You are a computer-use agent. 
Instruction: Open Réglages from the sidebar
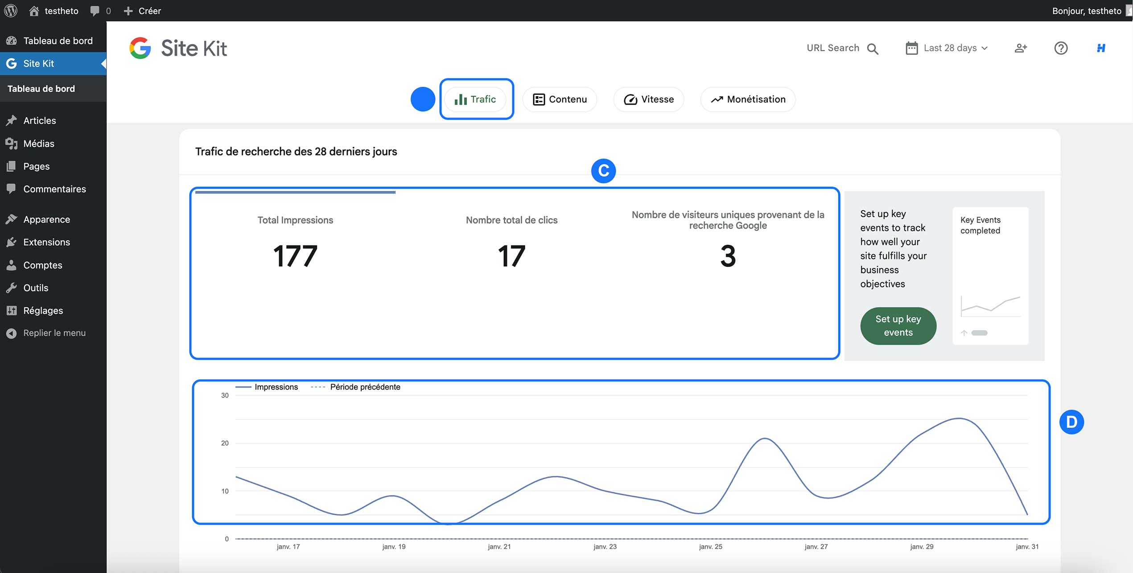click(x=43, y=310)
